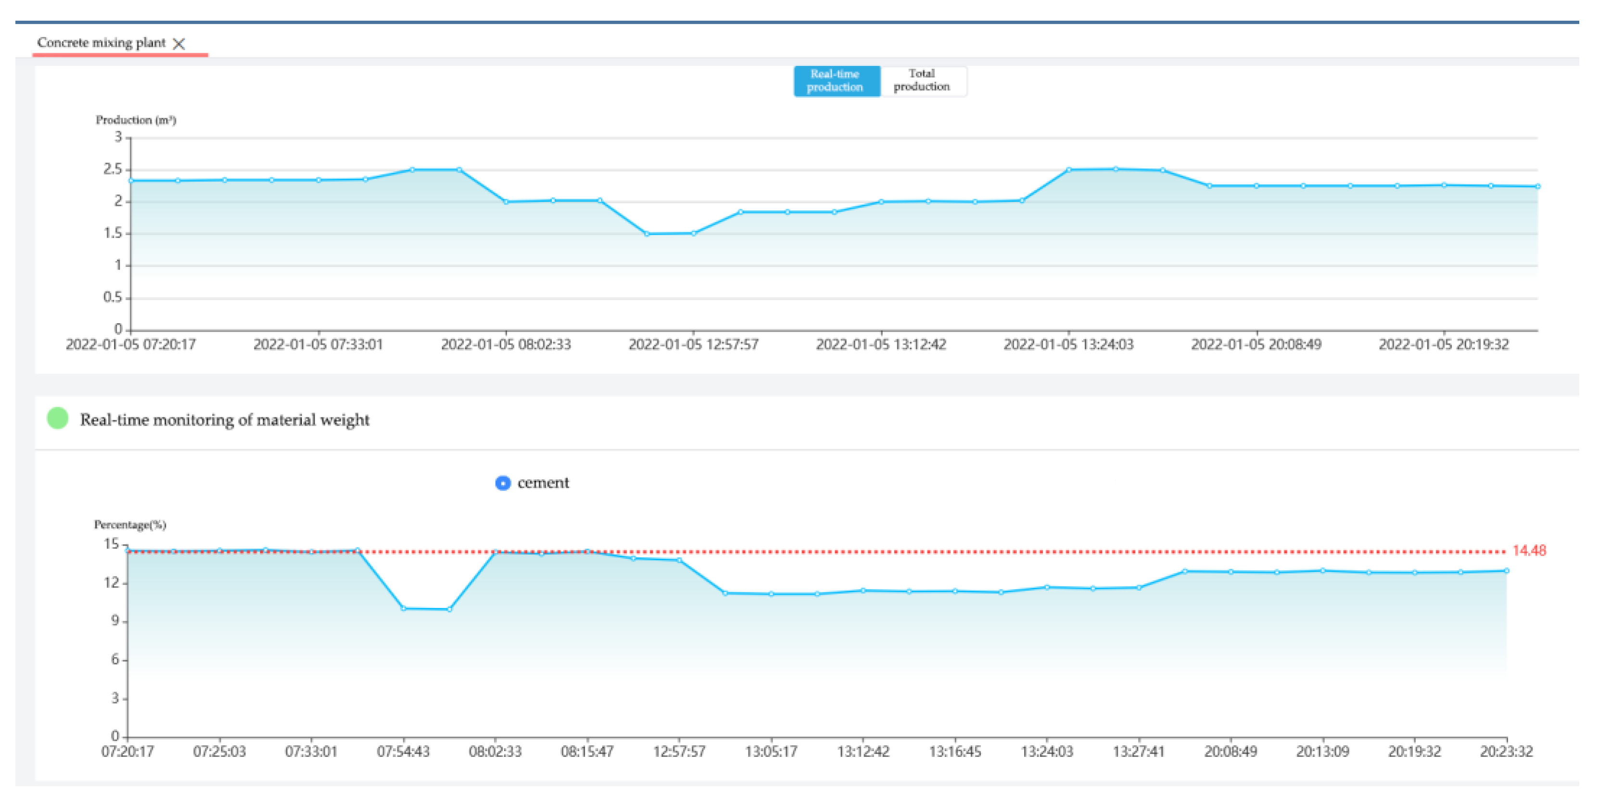Viewport: 1599px width, 804px height.
Task: Click the 14.48 red threshold label
Action: tap(1528, 550)
